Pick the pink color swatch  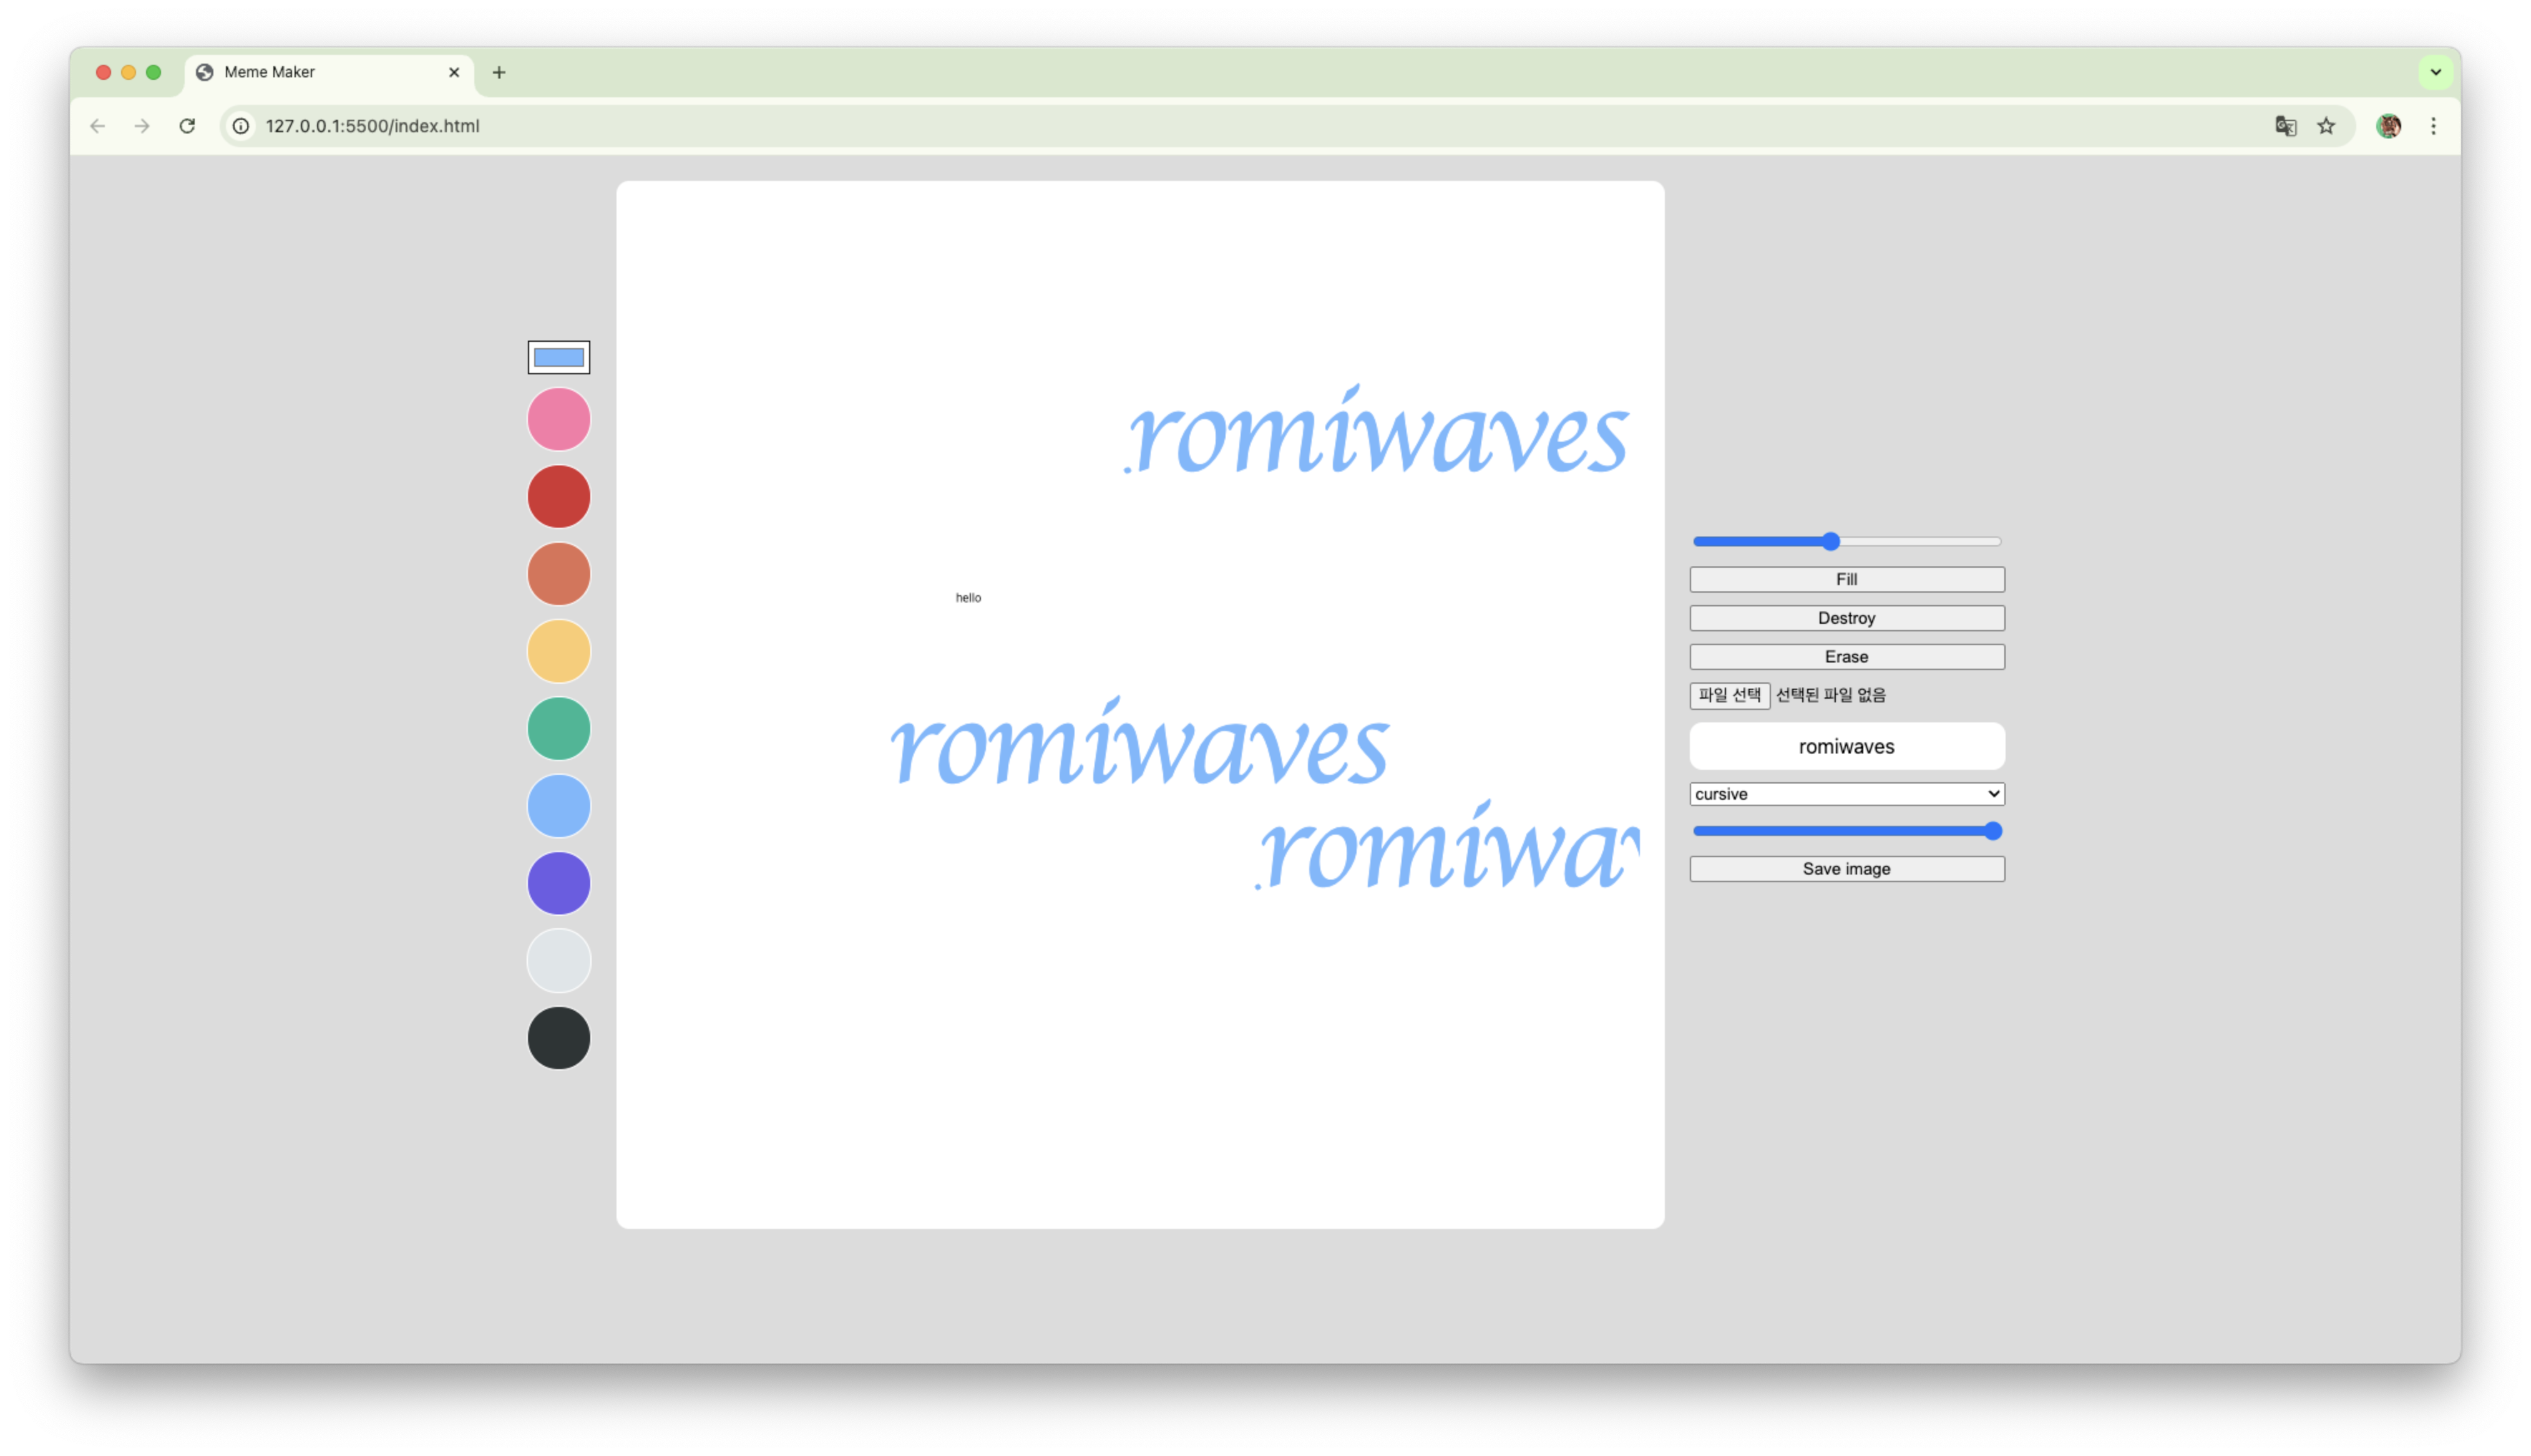click(x=559, y=419)
